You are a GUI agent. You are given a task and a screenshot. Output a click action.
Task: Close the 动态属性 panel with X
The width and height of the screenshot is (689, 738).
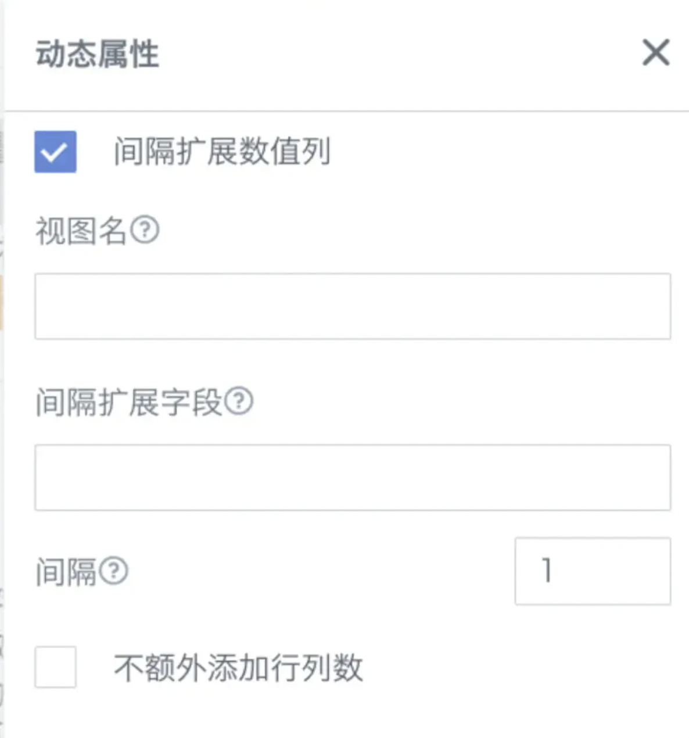656,53
